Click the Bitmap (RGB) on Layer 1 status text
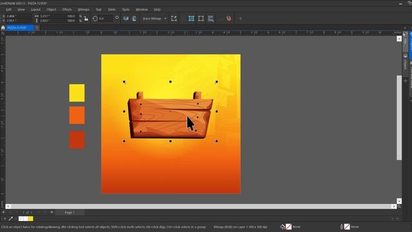The width and height of the screenshot is (412, 232). click(240, 227)
